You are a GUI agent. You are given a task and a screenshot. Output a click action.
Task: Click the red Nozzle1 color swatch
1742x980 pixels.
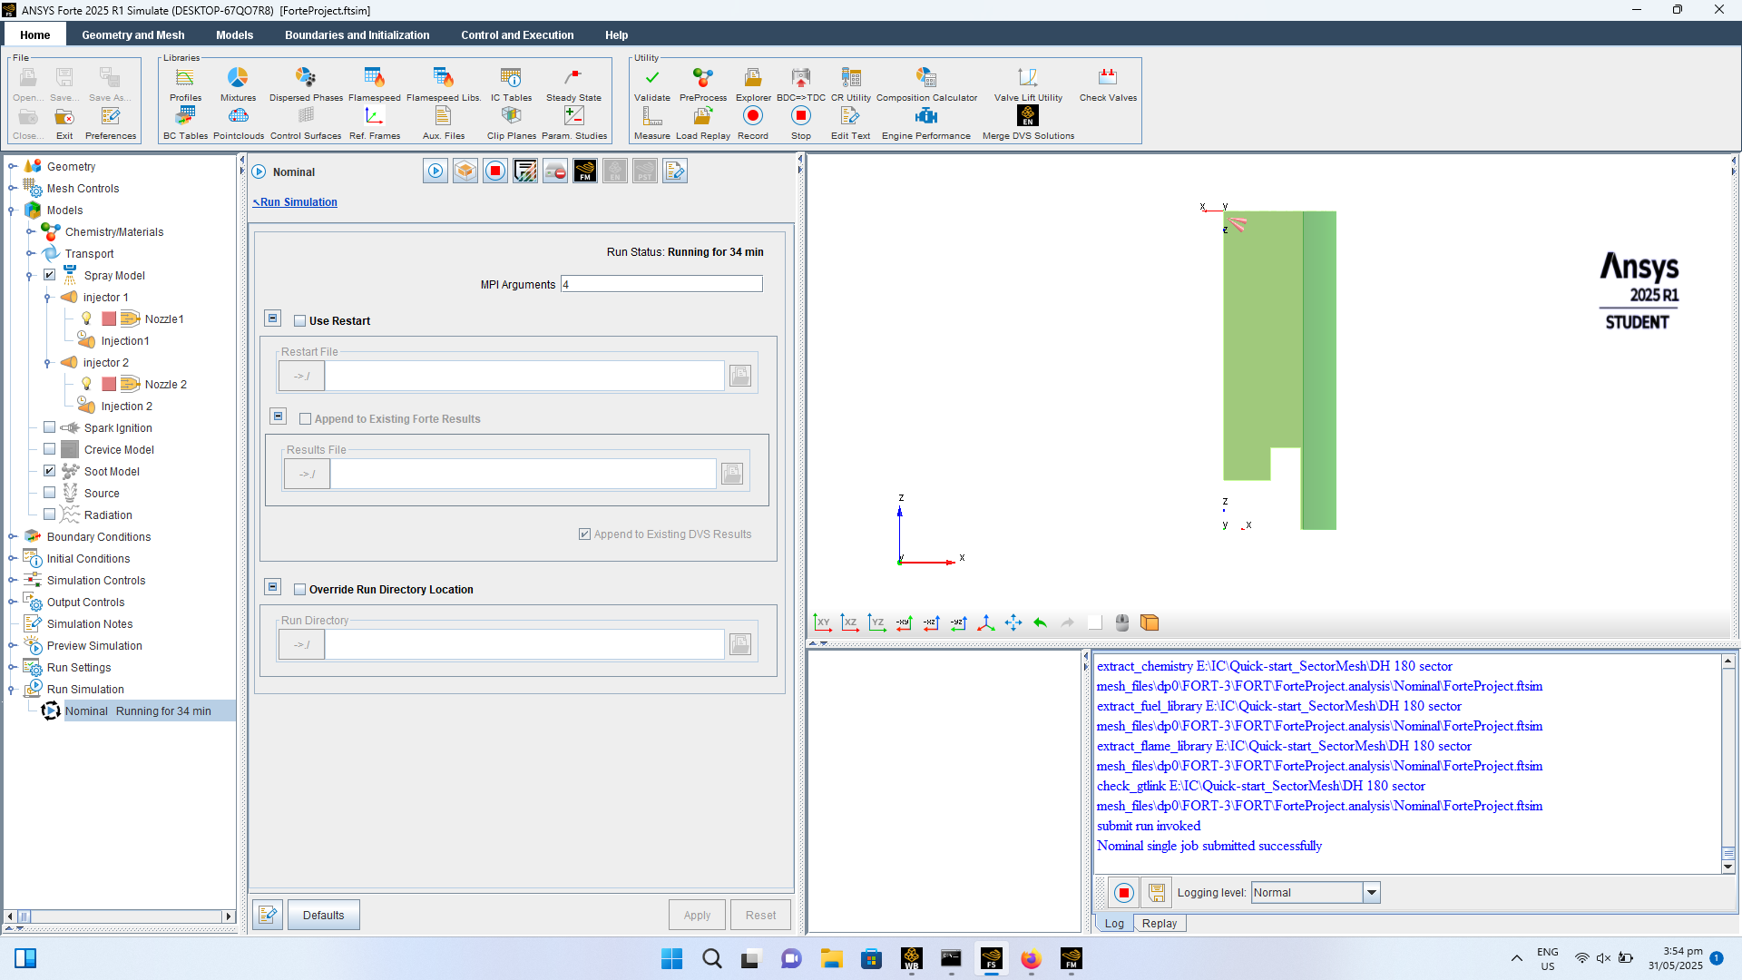(109, 318)
